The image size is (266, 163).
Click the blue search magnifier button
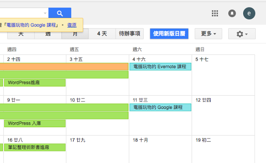tap(60, 13)
